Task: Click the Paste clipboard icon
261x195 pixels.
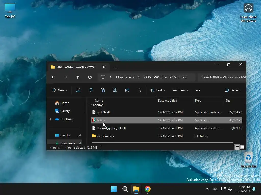Action: [x=103, y=90]
